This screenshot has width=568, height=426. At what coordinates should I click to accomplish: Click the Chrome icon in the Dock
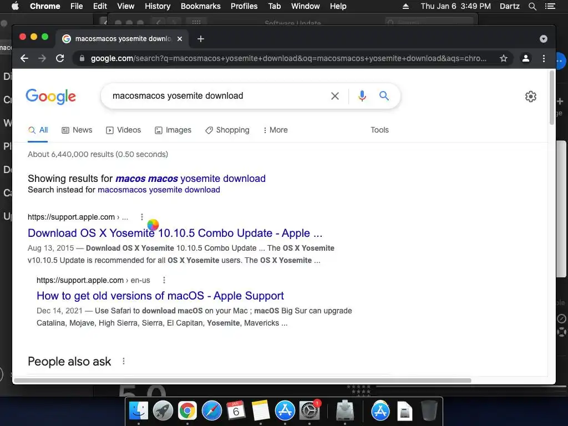187,411
